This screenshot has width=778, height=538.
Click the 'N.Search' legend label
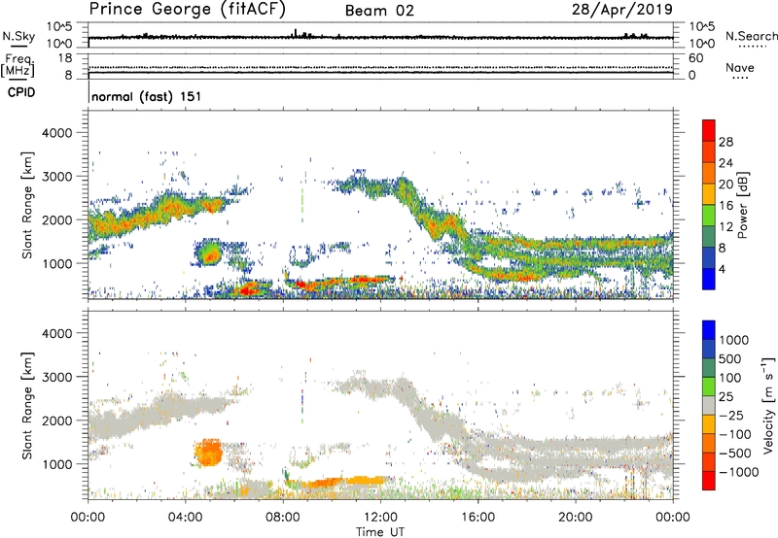click(751, 36)
